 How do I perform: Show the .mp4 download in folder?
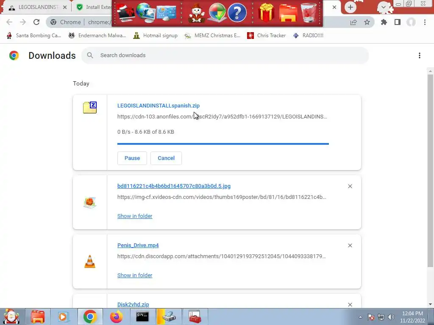click(135, 275)
